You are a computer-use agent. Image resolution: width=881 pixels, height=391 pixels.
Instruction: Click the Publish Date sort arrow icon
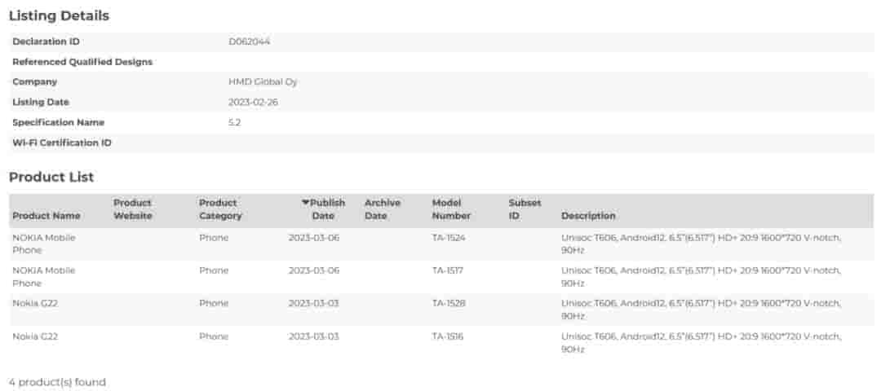pos(306,203)
